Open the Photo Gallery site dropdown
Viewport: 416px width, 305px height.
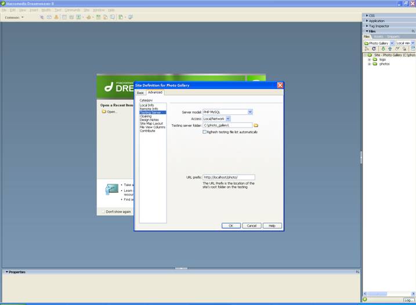point(392,43)
